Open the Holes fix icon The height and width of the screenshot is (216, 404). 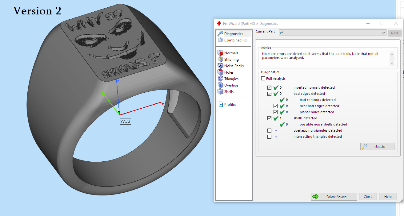[x=220, y=72]
